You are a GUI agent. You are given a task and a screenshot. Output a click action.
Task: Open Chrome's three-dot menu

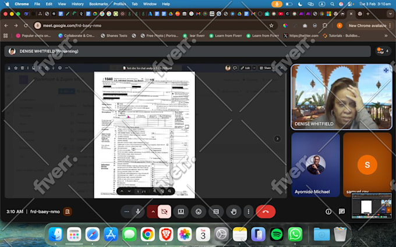click(x=390, y=26)
